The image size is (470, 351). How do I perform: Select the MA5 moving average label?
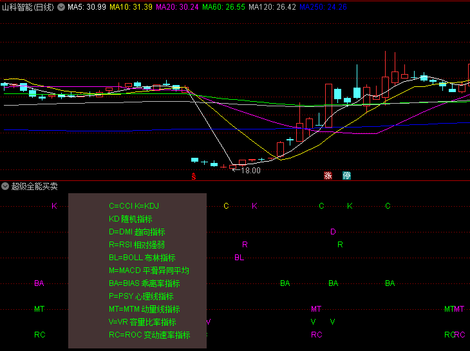[87, 7]
